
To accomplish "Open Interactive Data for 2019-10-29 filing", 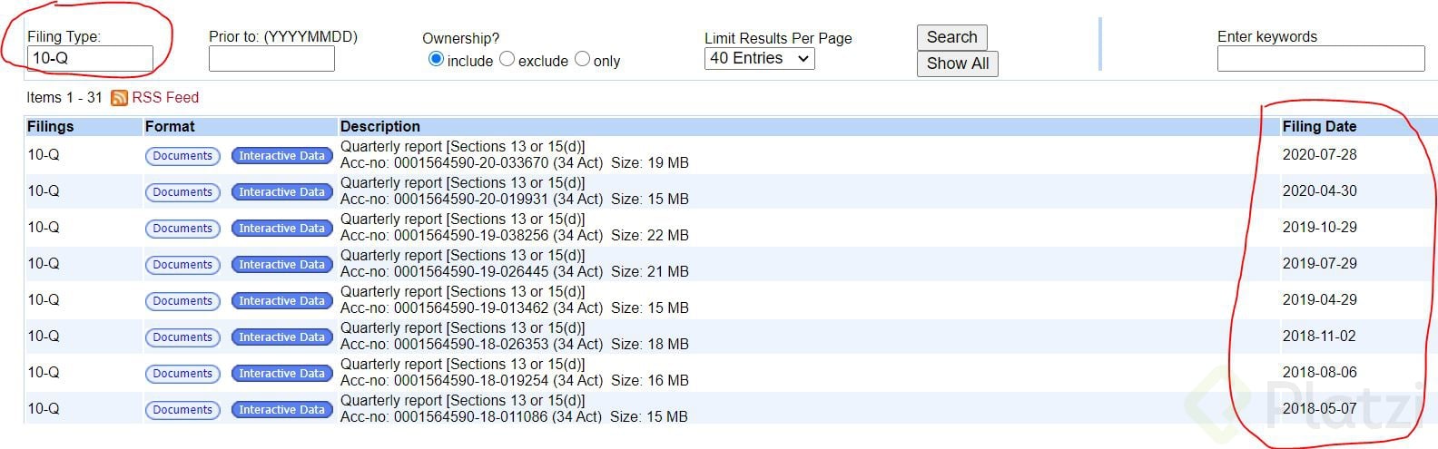I will click(281, 229).
